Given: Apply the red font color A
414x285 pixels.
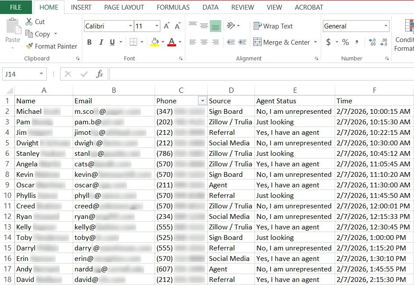Looking at the screenshot, I should coord(172,42).
